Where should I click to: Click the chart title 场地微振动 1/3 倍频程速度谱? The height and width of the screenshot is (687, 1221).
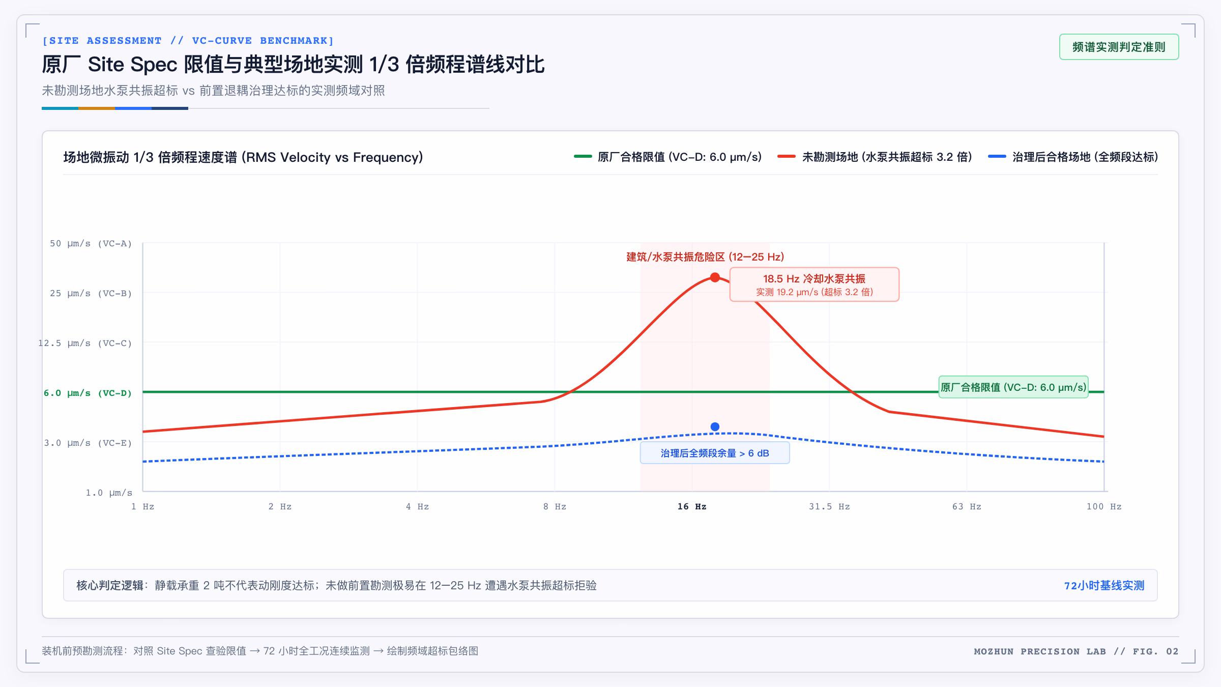point(243,157)
